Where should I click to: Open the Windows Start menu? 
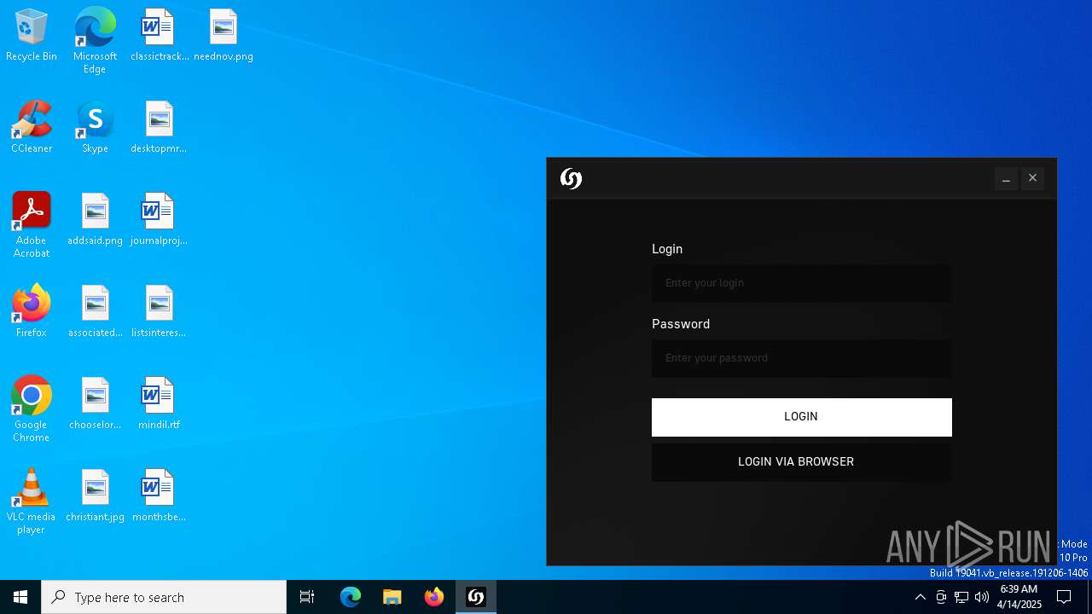tap(20, 597)
